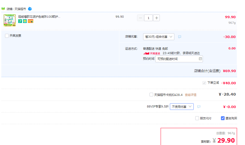This screenshot has width=245, height=145.
Task: Click the 可预约配送时间 delivery time field
Action: [x=179, y=59]
